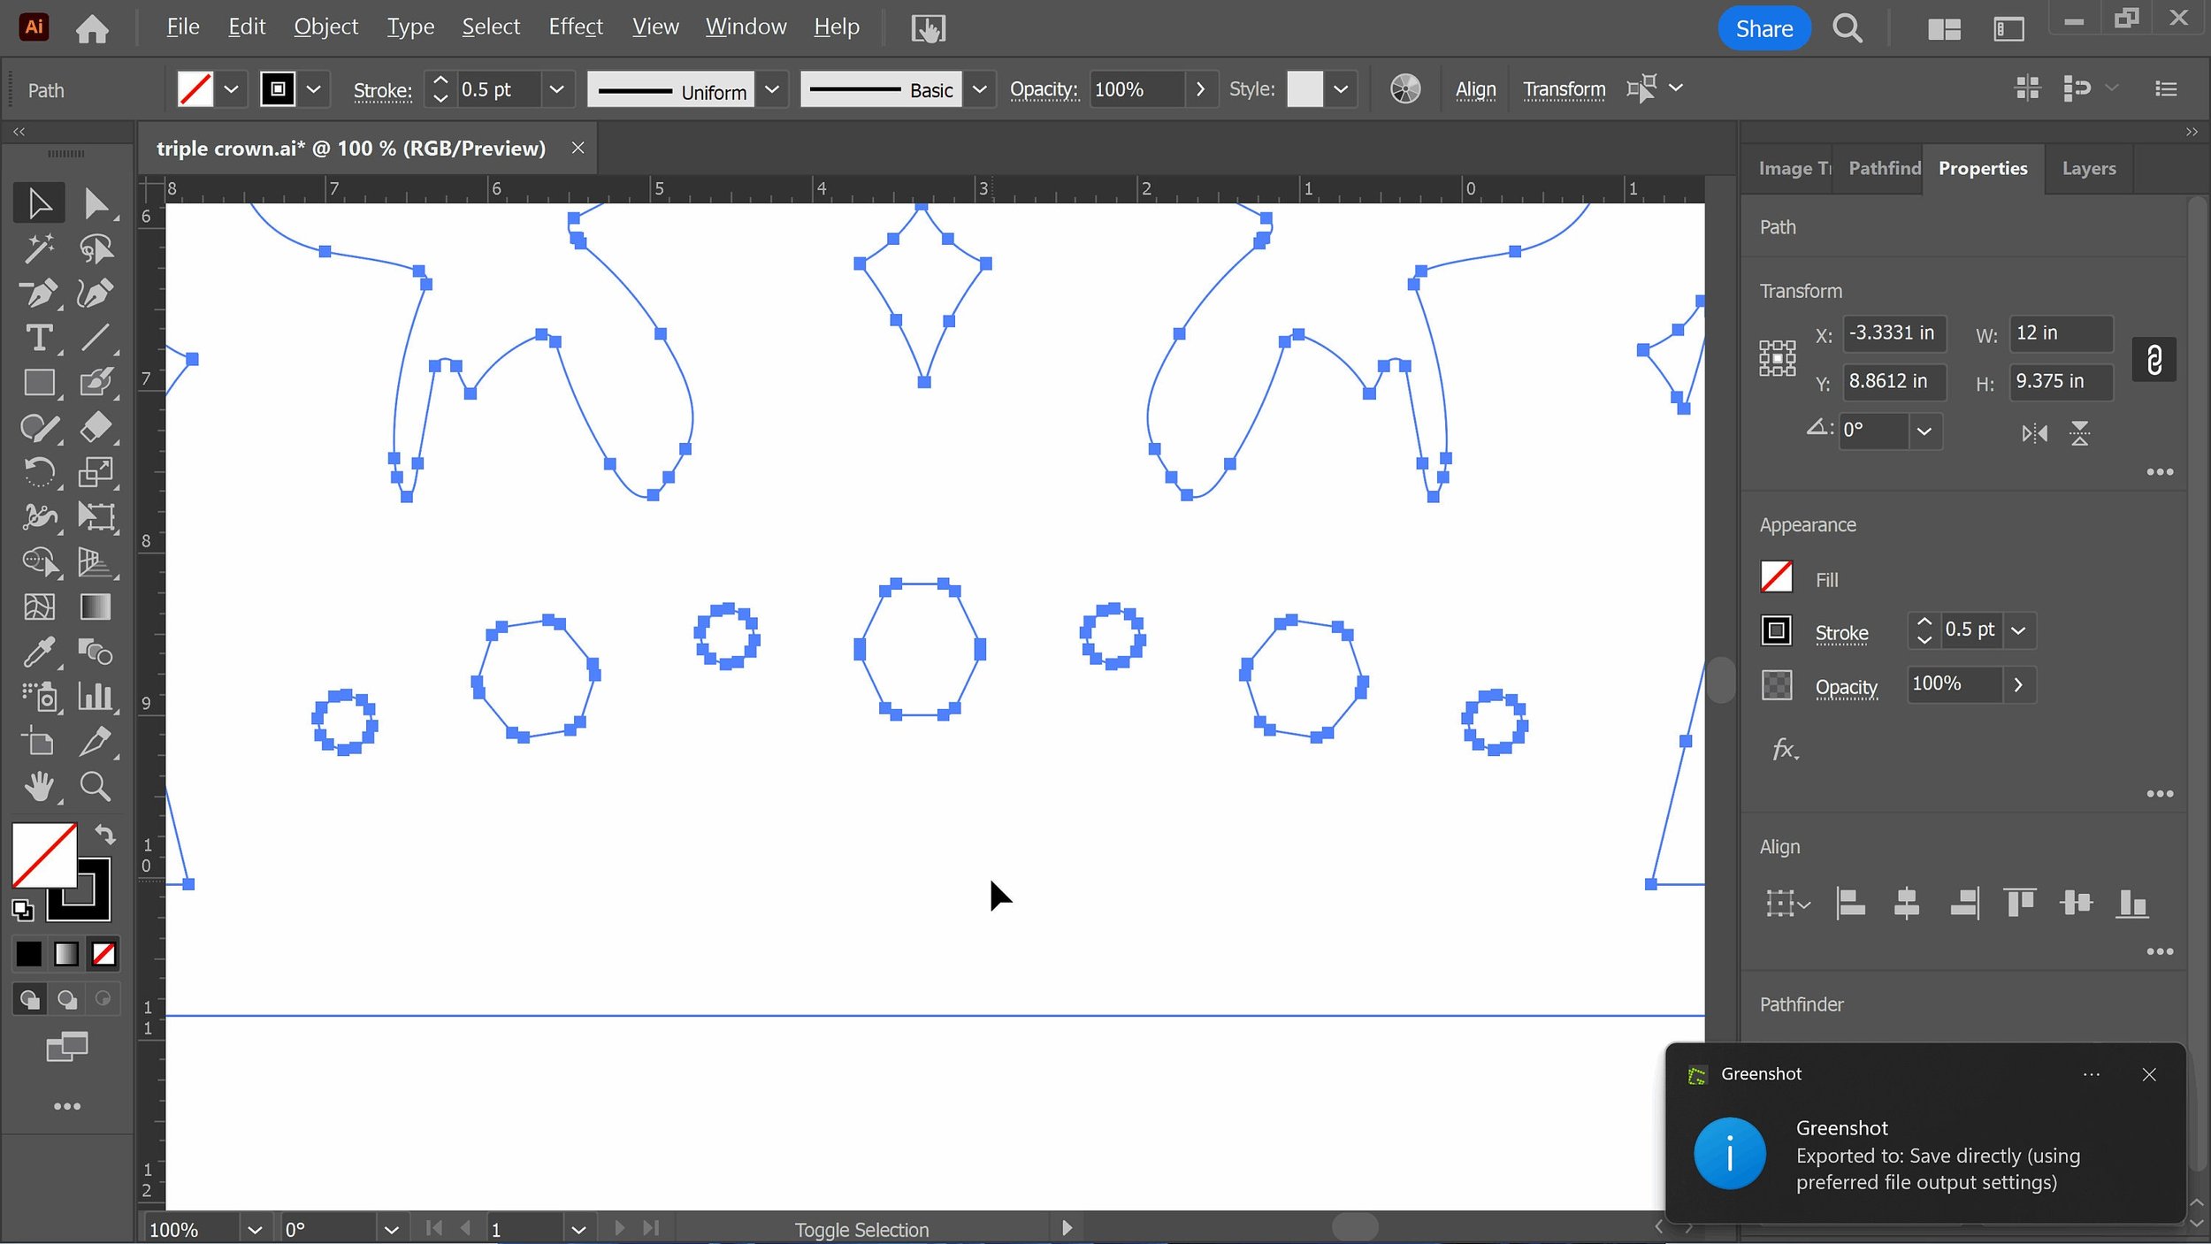Open the Basic brush definition dropdown
This screenshot has height=1244, width=2211.
[x=979, y=89]
